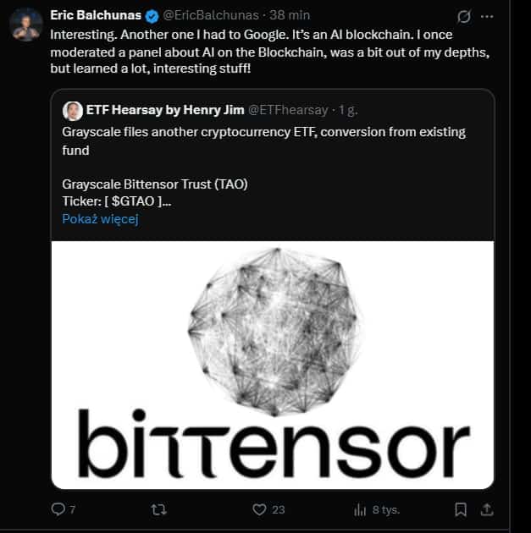Click the Grok explain icon

coord(463,16)
